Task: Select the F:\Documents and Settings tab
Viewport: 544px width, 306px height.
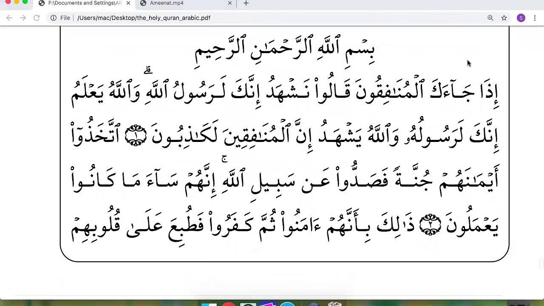Action: [x=84, y=3]
